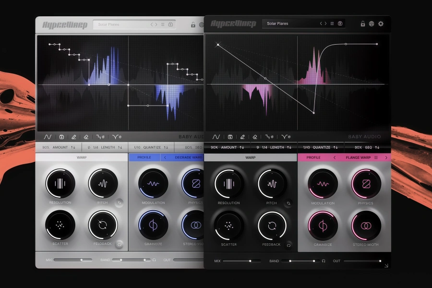Toggle the padlock in the dark window header
The height and width of the screenshot is (288, 432).
(363, 24)
